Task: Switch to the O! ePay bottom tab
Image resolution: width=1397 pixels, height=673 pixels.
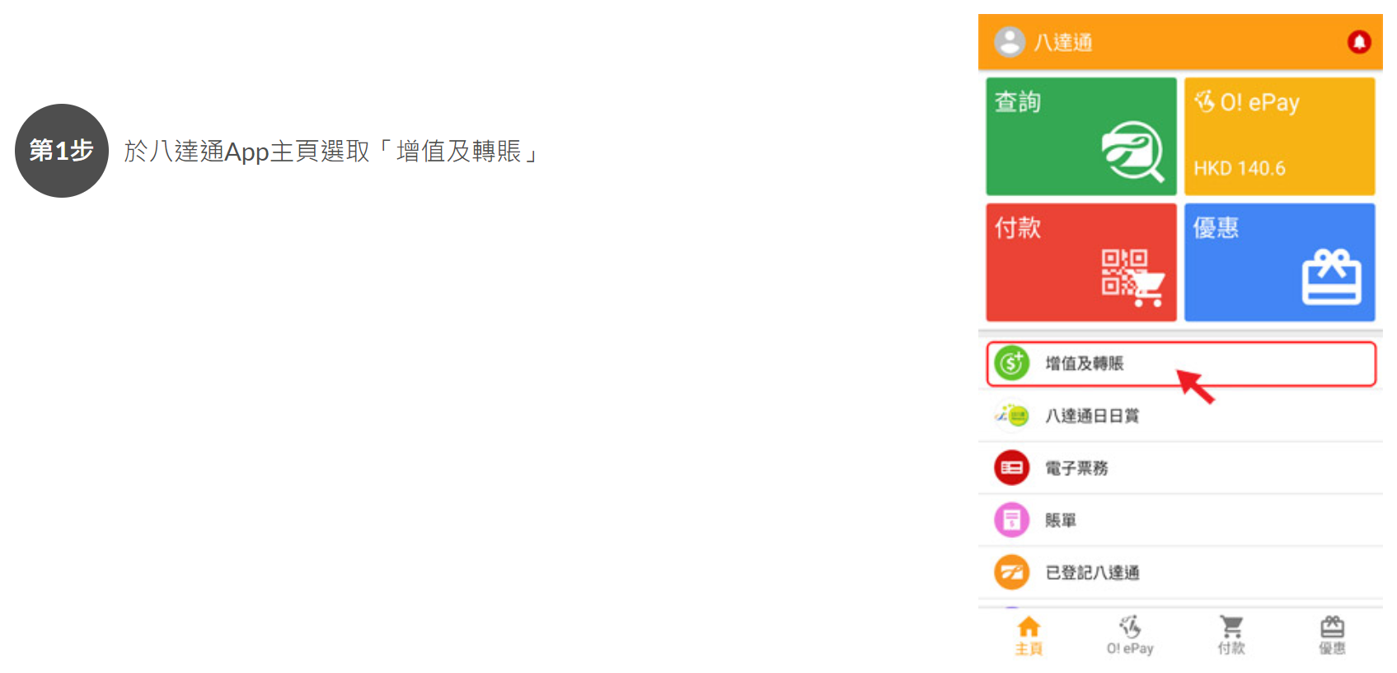Action: point(1130,636)
